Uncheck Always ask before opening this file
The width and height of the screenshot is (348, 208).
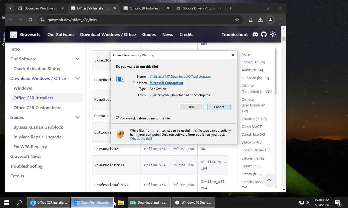(117, 118)
